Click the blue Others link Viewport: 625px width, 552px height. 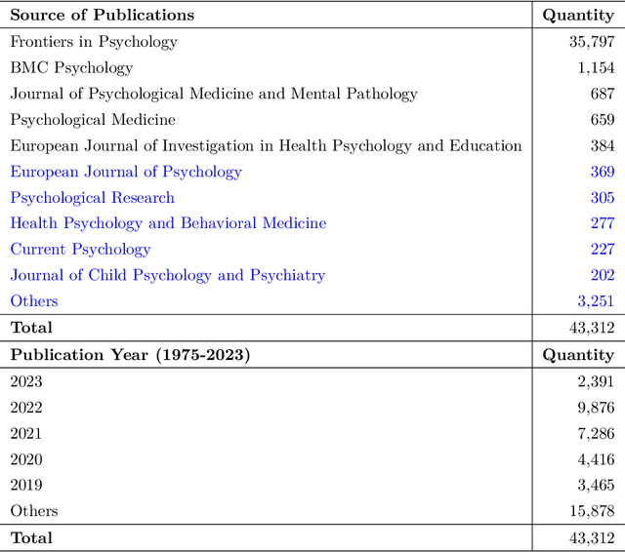(x=34, y=300)
